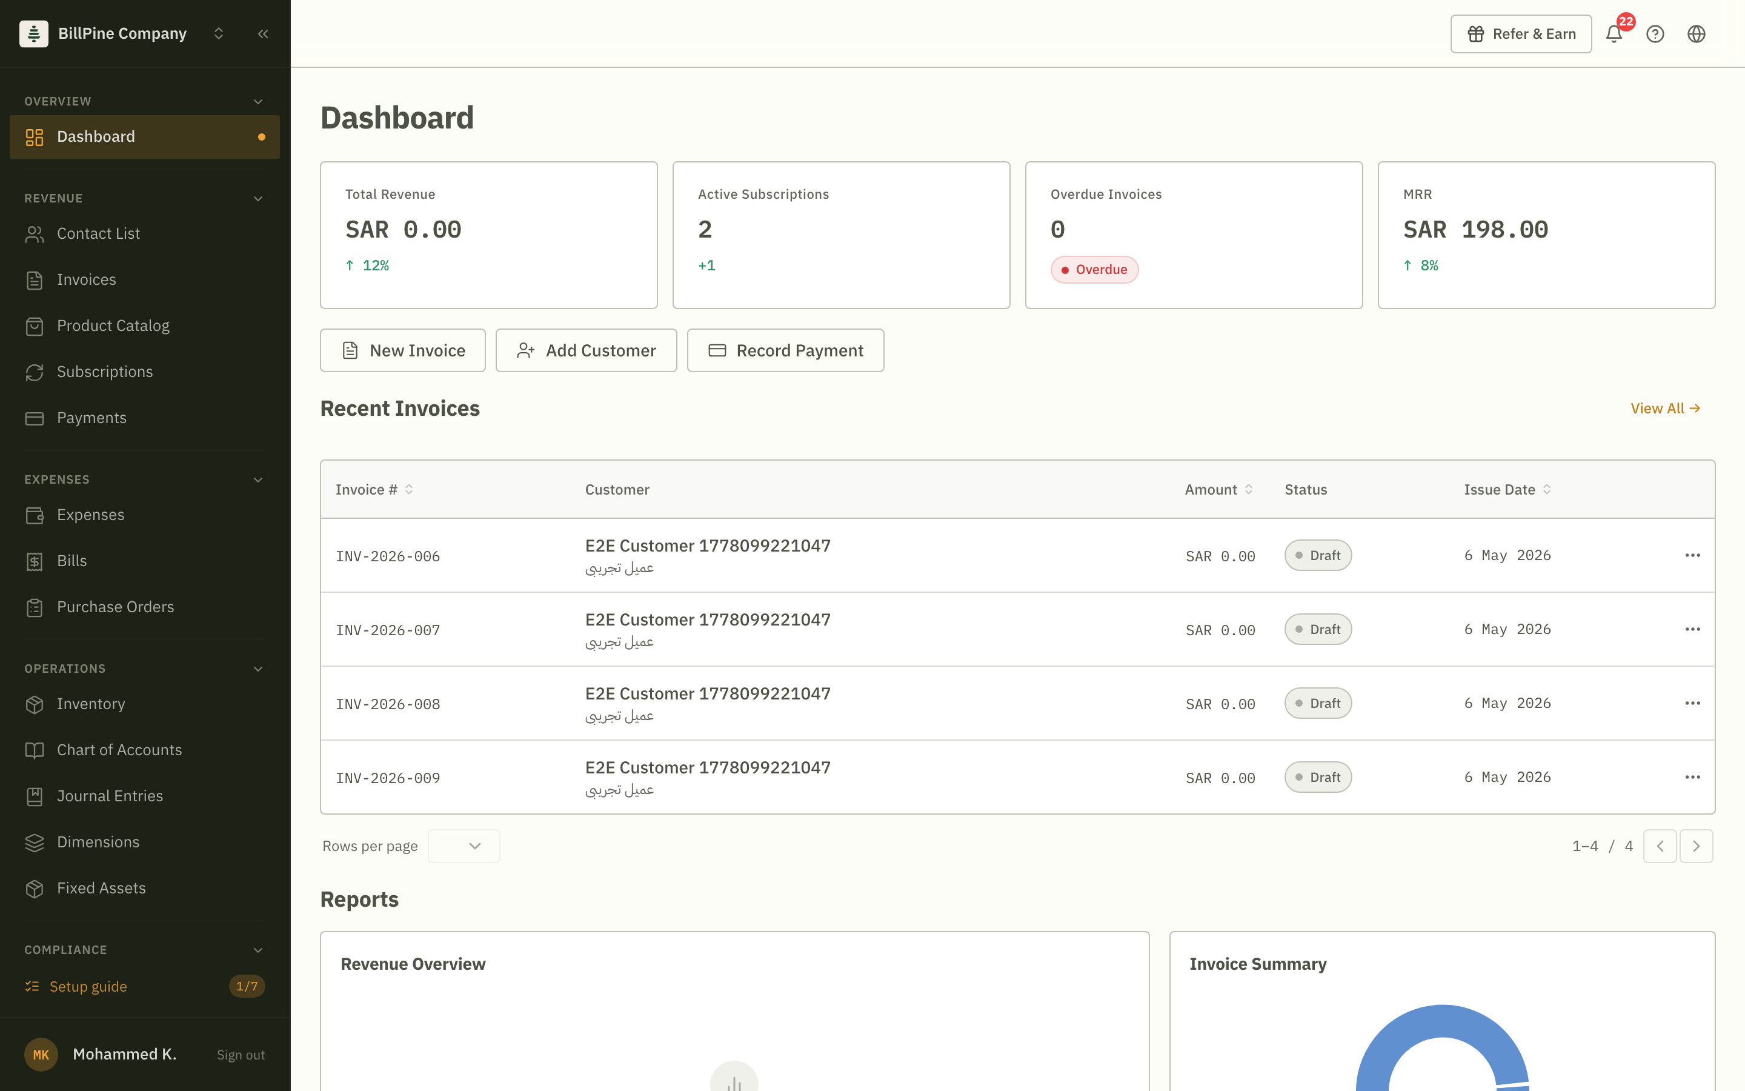This screenshot has width=1745, height=1091.
Task: Open the help question-mark icon
Action: point(1655,34)
